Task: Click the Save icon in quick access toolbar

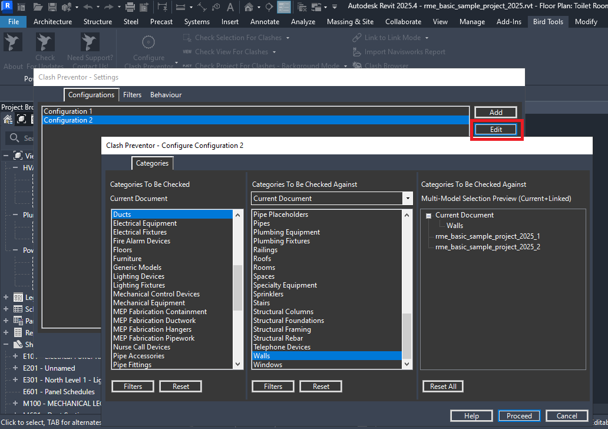Action: [x=52, y=7]
